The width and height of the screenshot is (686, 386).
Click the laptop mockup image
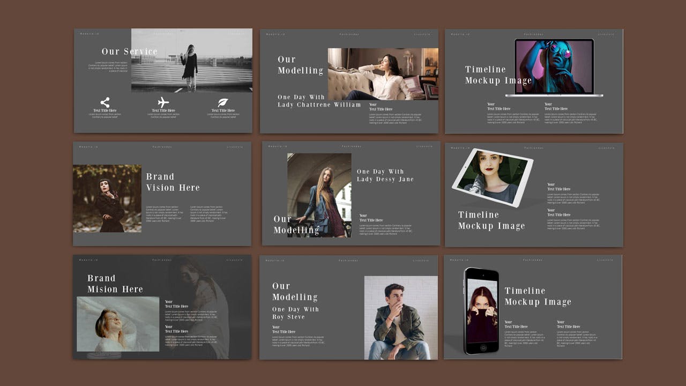[x=554, y=68]
